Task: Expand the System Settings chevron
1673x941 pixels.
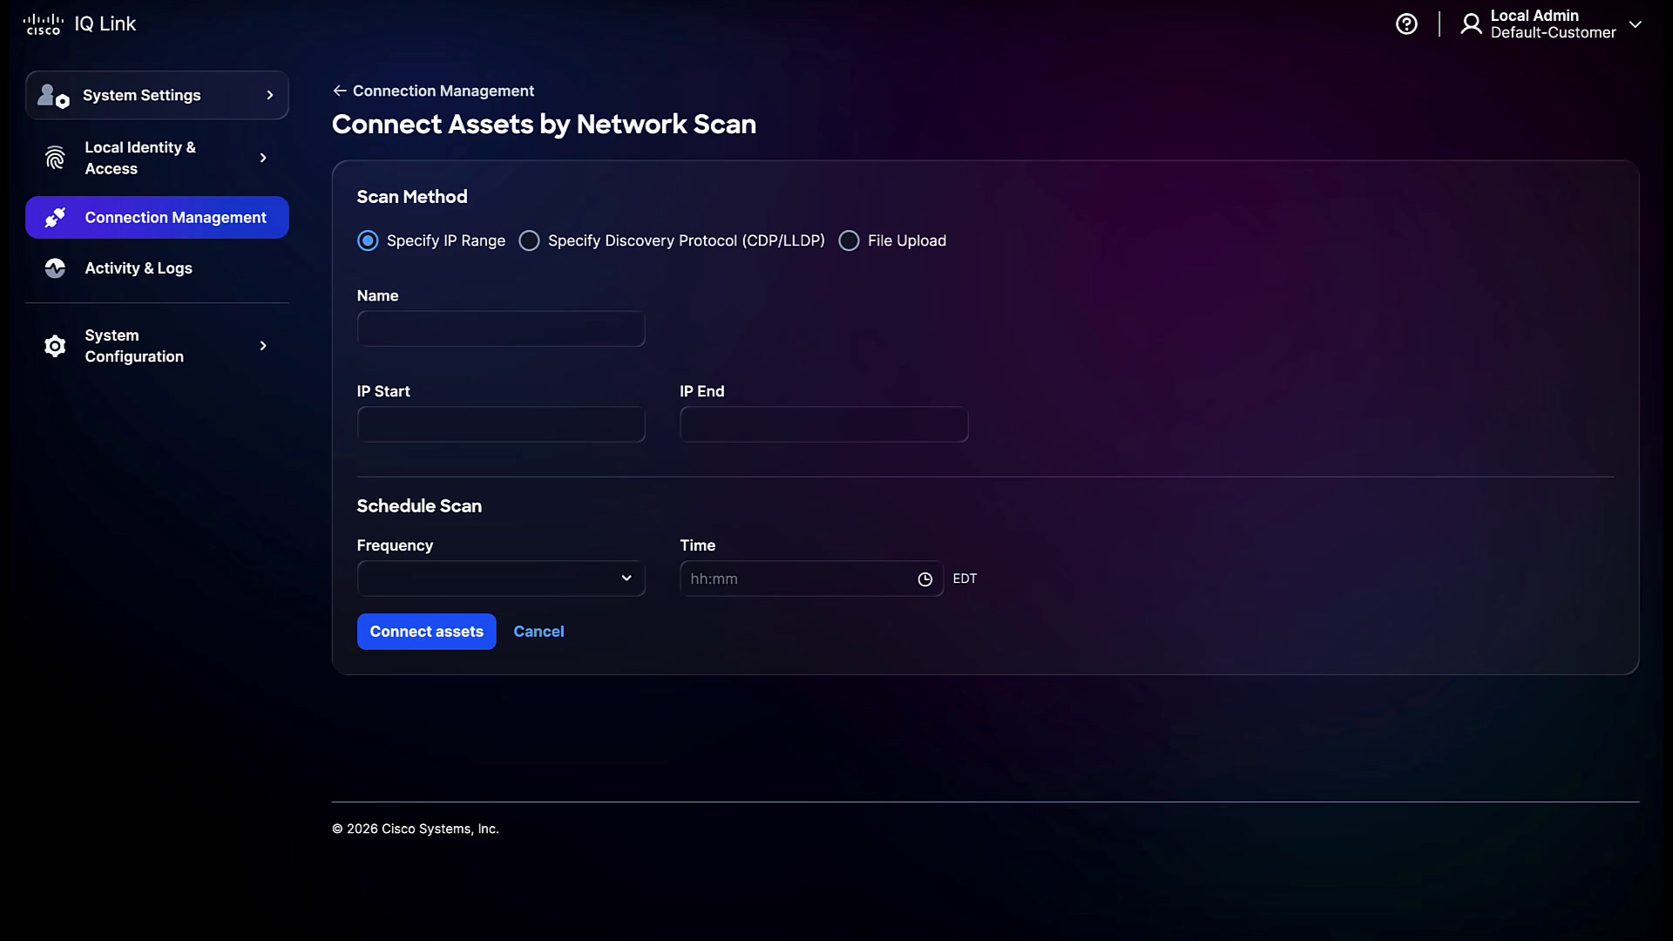Action: click(270, 96)
